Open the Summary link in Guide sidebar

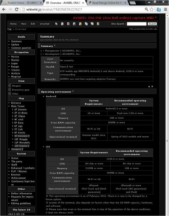(x=16, y=41)
